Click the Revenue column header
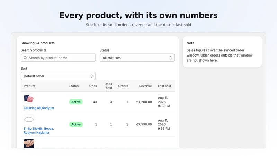The height and width of the screenshot is (156, 277). [x=145, y=86]
